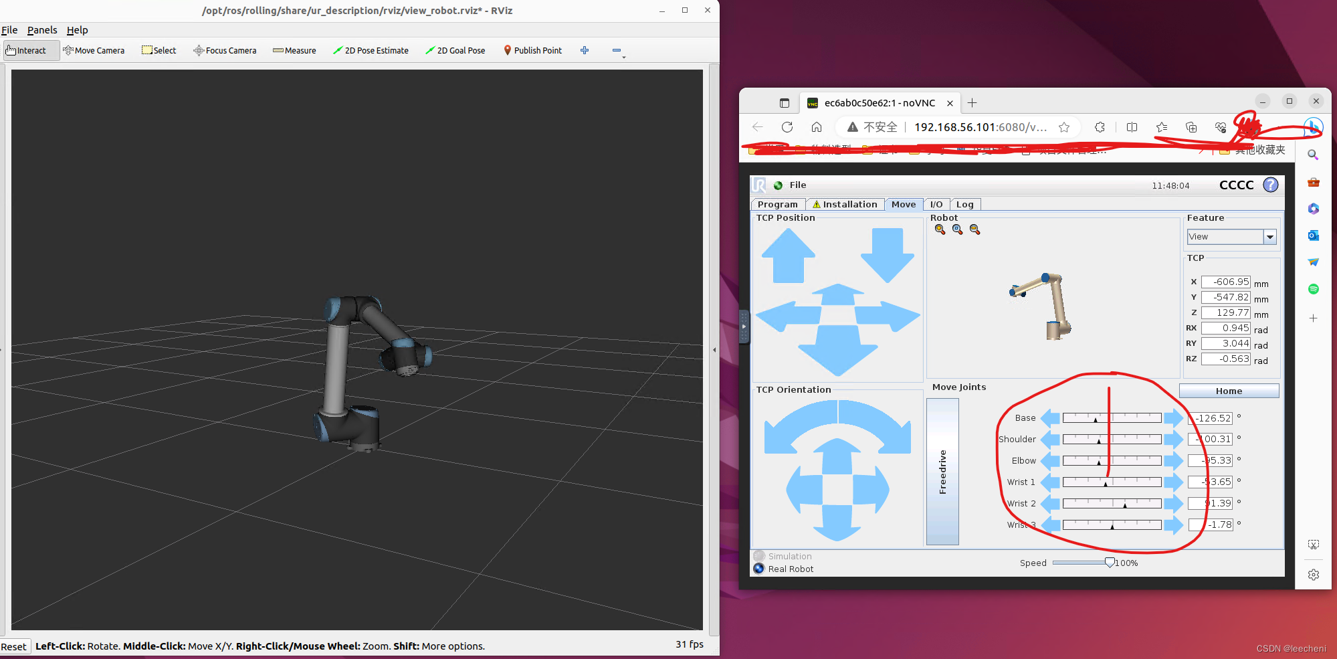The height and width of the screenshot is (659, 1337).
Task: Click the browser address bar URL
Action: tap(981, 127)
